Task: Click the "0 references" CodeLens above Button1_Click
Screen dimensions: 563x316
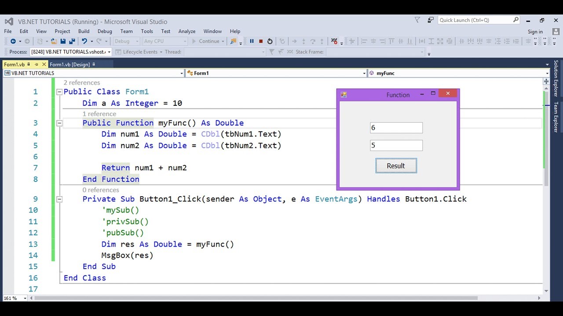Action: (101, 190)
